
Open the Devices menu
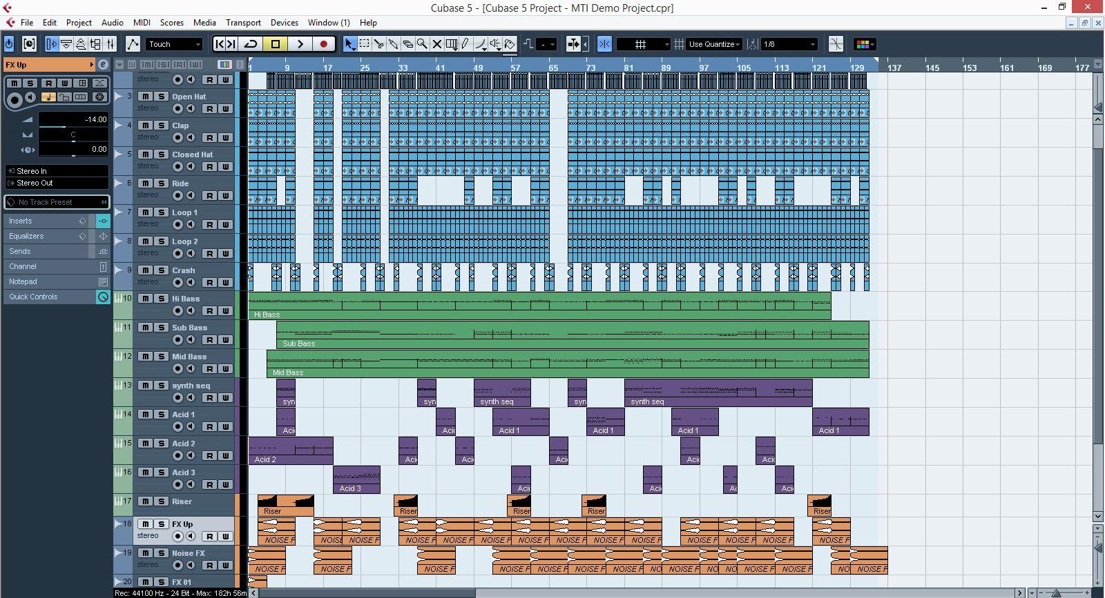284,22
